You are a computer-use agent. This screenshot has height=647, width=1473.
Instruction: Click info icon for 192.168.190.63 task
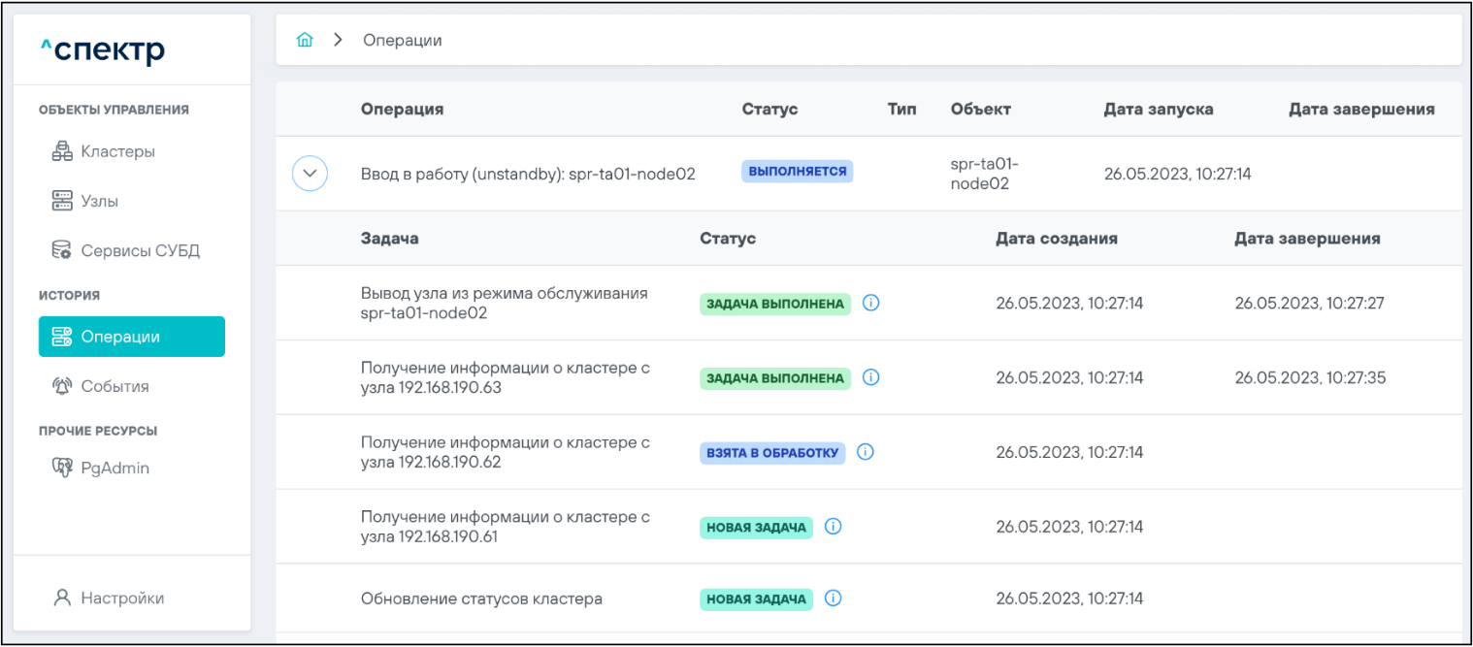tap(870, 377)
